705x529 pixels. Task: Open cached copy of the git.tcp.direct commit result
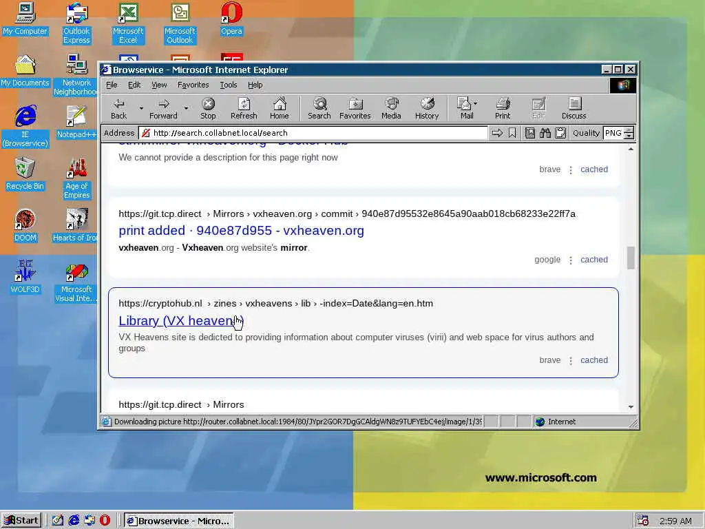click(594, 260)
